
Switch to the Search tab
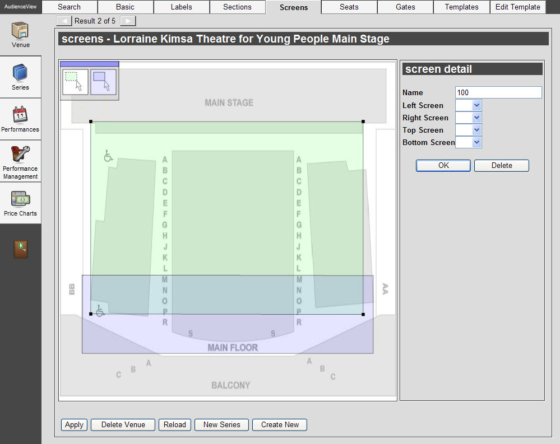coord(70,7)
